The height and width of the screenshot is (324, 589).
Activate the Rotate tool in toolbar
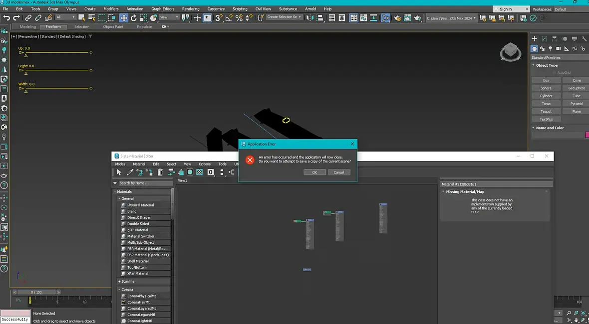pyautogui.click(x=134, y=18)
